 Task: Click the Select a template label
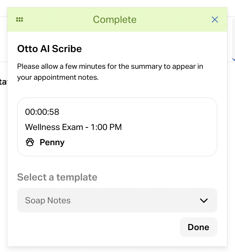coord(57,177)
